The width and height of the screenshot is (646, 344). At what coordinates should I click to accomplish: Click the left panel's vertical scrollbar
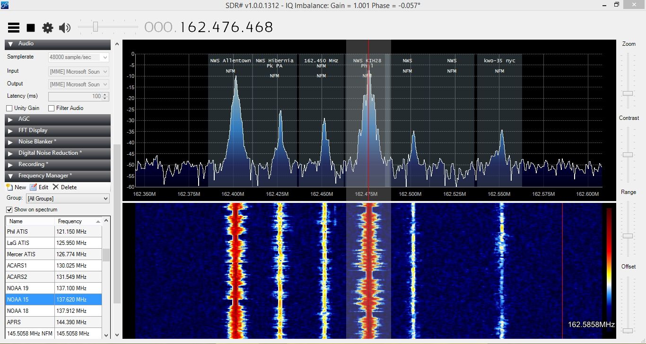point(116,224)
